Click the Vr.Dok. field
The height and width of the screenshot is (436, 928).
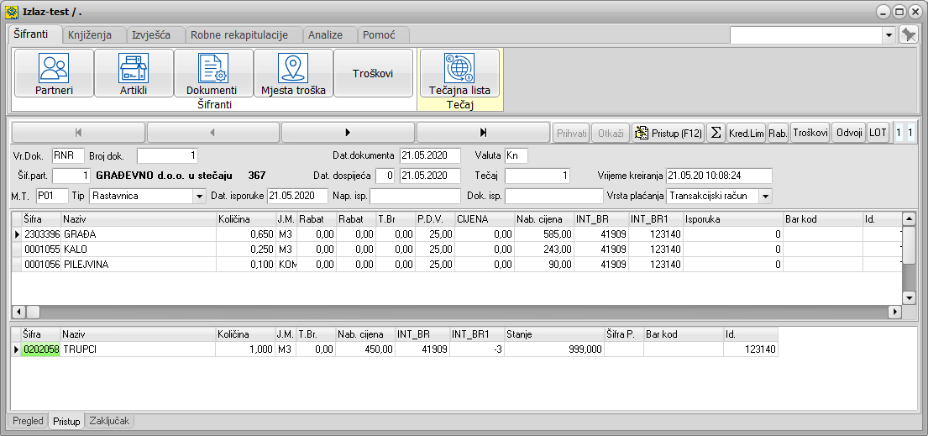(68, 155)
